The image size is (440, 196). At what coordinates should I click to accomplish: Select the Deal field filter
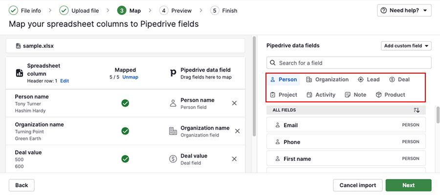[x=399, y=79]
